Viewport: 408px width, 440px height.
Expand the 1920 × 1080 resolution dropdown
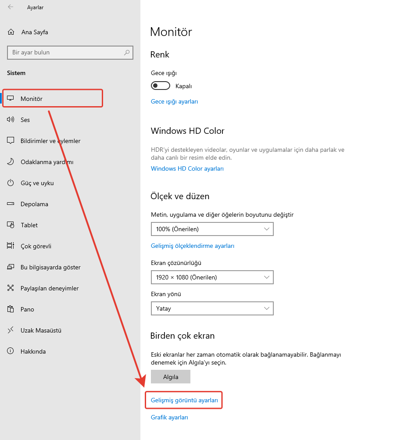212,277
